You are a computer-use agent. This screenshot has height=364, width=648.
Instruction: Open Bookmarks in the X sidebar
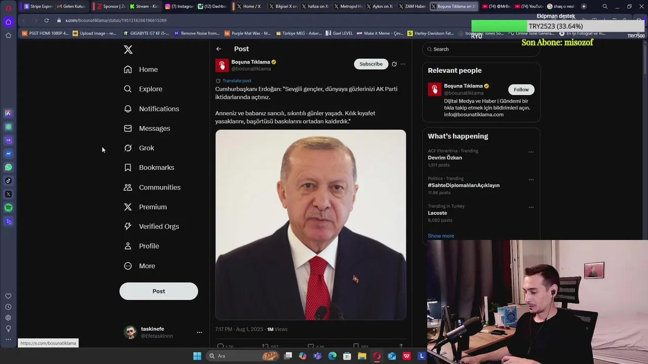click(x=149, y=167)
